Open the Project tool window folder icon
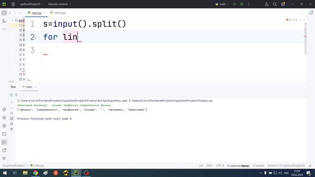 (4, 13)
